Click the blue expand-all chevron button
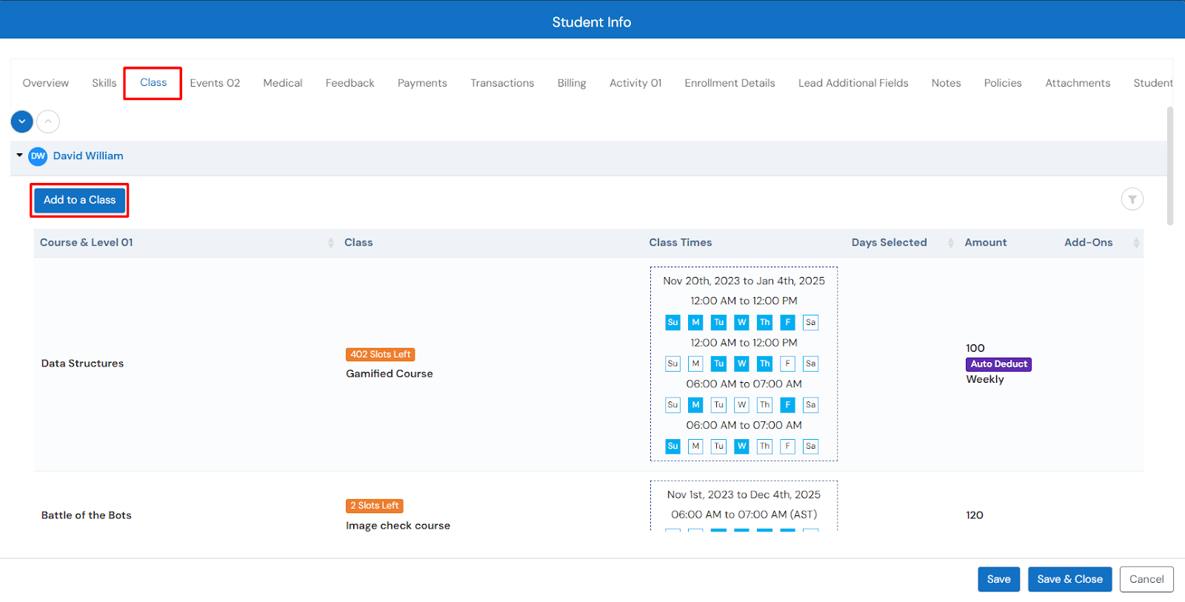Screen dimensions: 1185x602 [21, 121]
